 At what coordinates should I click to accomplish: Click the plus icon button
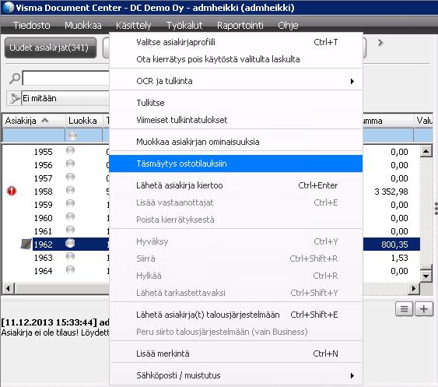[x=424, y=309]
